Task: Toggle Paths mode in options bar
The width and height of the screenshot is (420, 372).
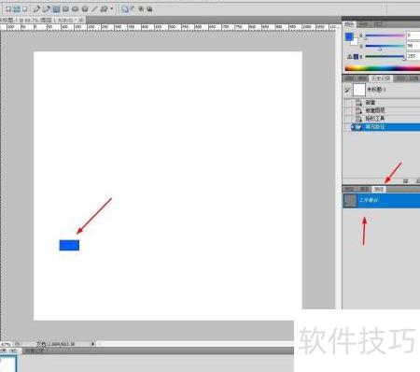Action: 17,9
